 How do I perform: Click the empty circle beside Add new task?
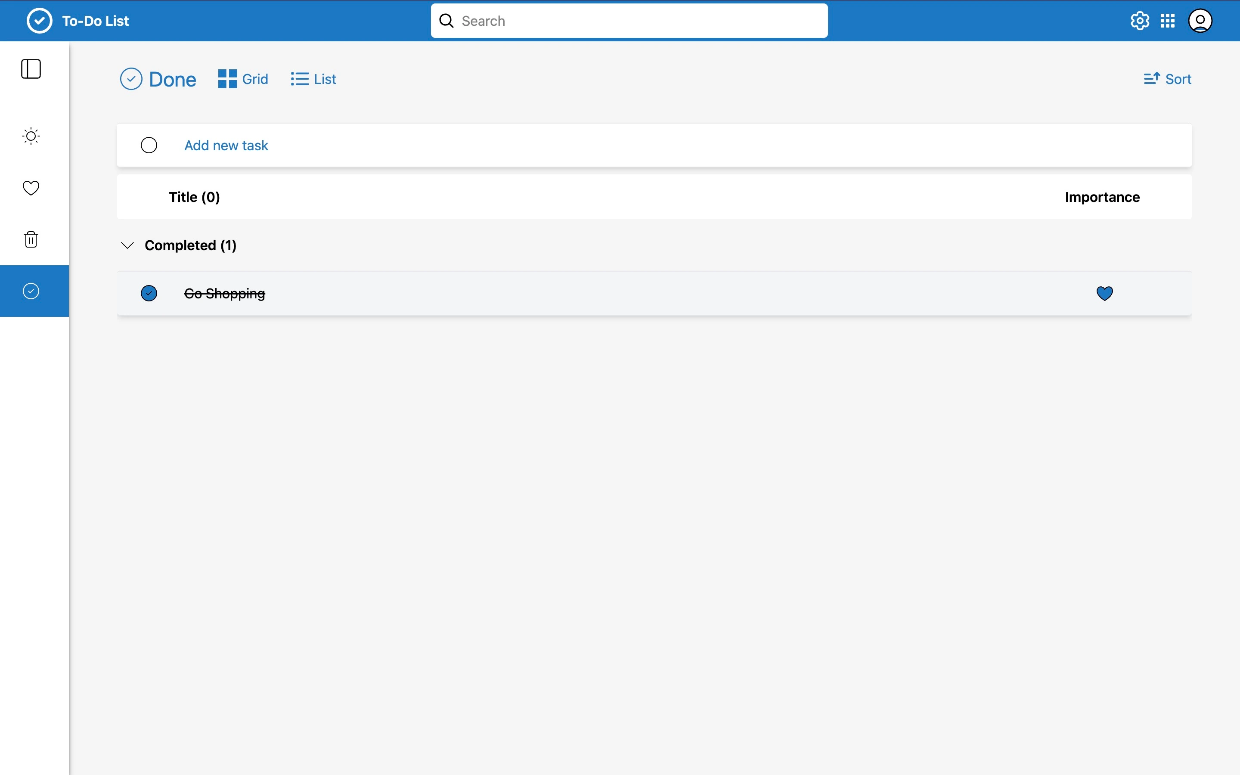(x=149, y=145)
